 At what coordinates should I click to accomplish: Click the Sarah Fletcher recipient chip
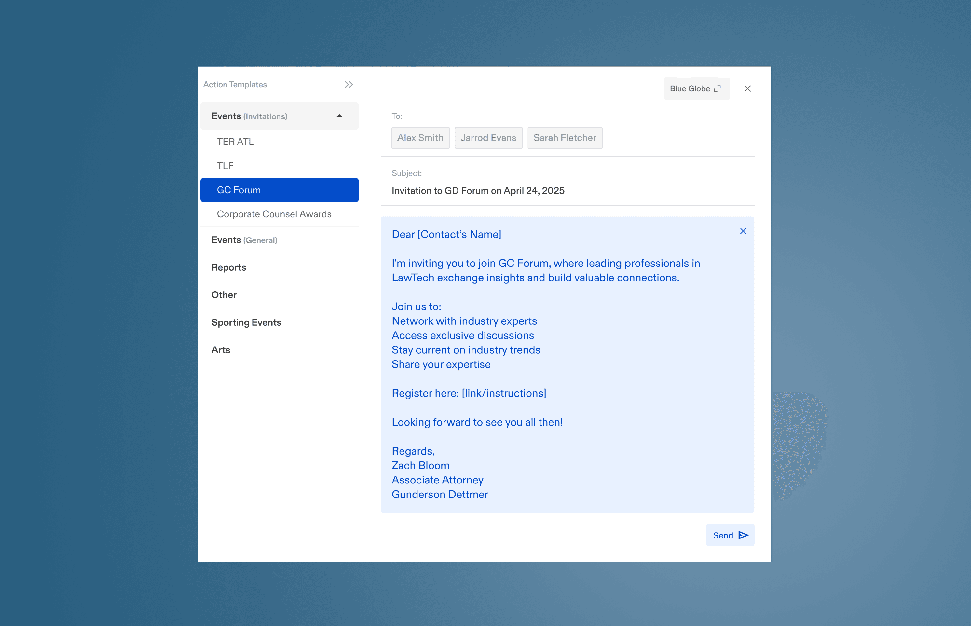pos(564,138)
